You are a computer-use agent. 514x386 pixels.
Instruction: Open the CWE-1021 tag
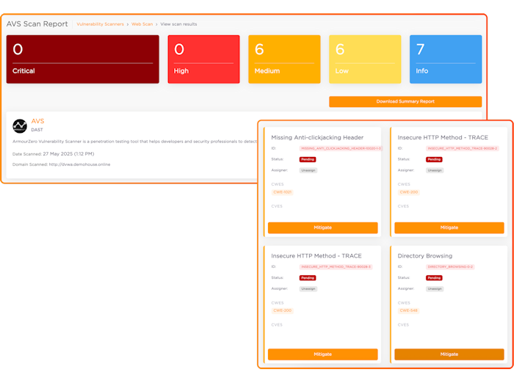point(282,192)
